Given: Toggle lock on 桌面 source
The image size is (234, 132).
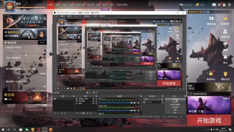Looking at the screenshot, I should coord(96,103).
